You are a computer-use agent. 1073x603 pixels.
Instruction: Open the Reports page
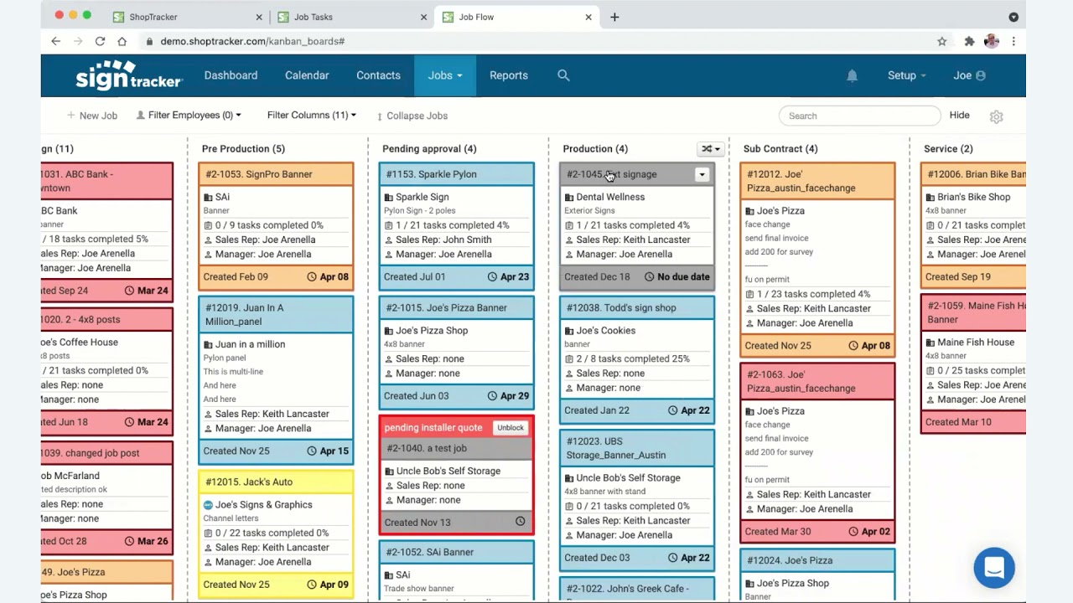(x=509, y=75)
